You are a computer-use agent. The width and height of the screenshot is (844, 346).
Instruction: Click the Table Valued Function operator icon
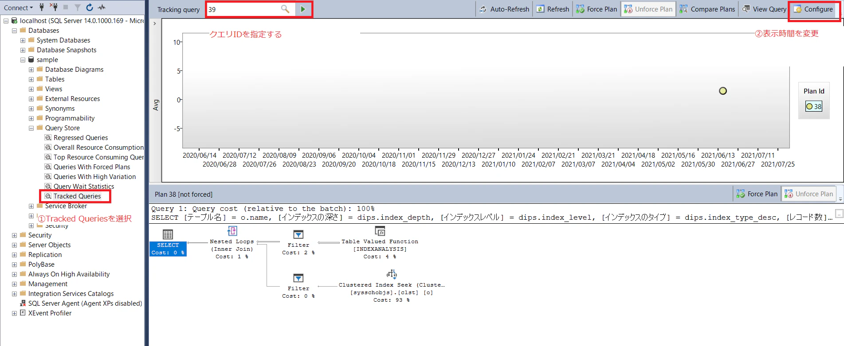click(380, 231)
